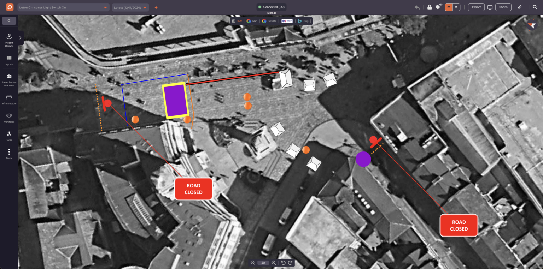Click the Export button
Viewport: 543px width, 269px height.
pyautogui.click(x=476, y=7)
